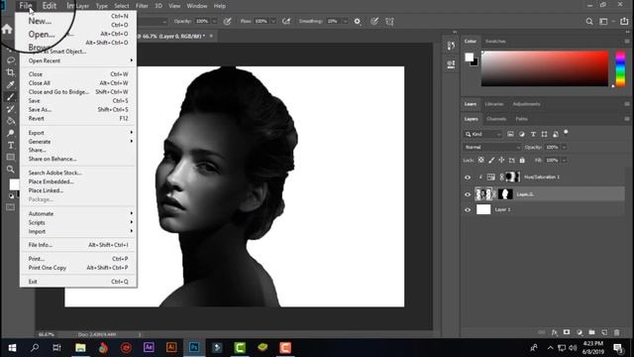Hide the Layer 1 layer
Image resolution: width=634 pixels, height=357 pixels.
[468, 209]
